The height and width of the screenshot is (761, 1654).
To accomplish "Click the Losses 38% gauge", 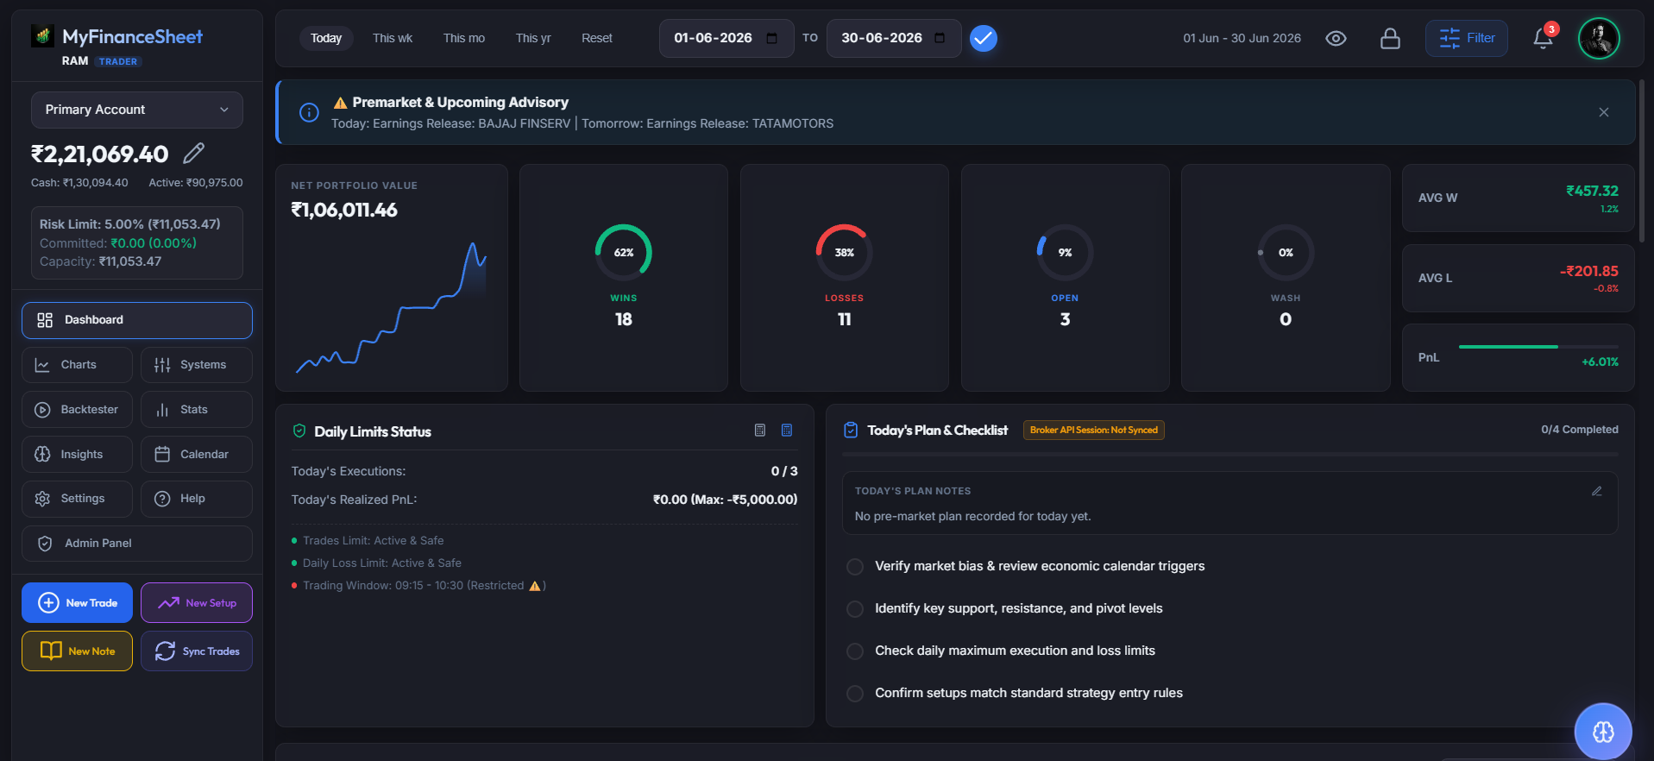I will (845, 252).
